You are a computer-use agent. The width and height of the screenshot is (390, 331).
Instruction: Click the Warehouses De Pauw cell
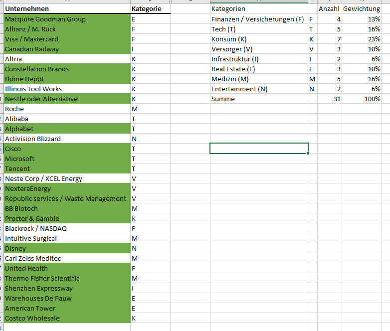67,298
